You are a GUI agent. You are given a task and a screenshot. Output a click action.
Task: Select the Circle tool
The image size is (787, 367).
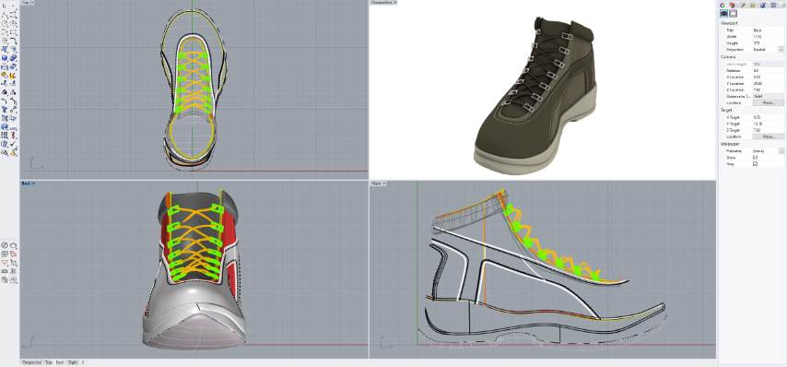pos(5,23)
